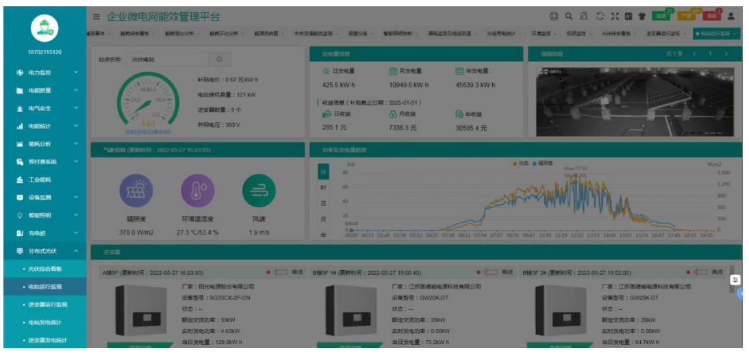The height and width of the screenshot is (355, 749).
Task: Collapse sidebar using the hamburger menu icon
Action: point(97,16)
